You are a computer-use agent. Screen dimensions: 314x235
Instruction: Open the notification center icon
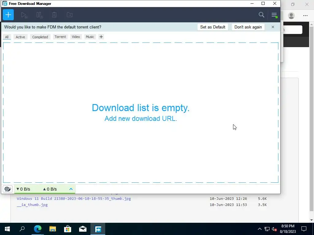(x=304, y=229)
